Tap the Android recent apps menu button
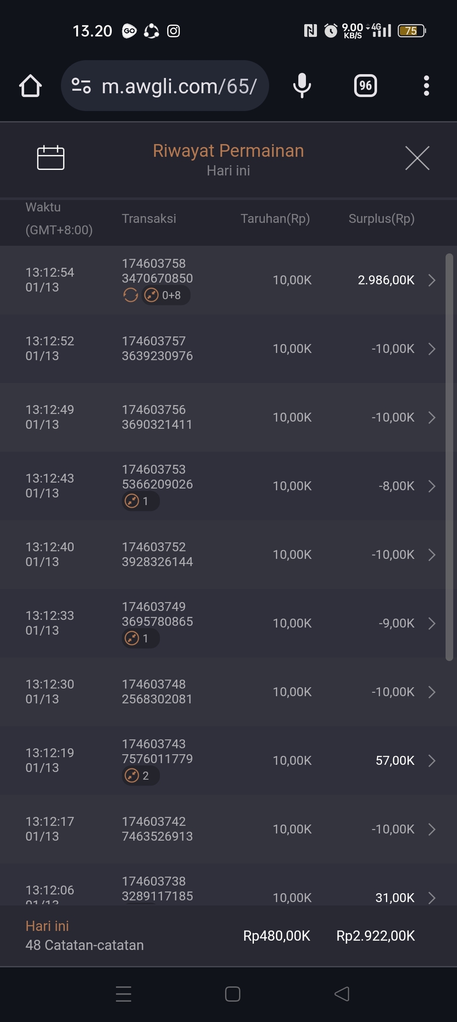457x1022 pixels. (x=124, y=994)
